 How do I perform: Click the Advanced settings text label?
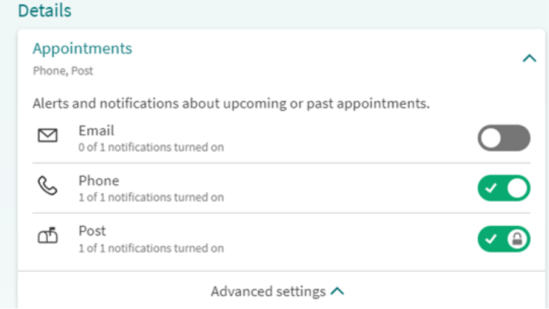[268, 291]
